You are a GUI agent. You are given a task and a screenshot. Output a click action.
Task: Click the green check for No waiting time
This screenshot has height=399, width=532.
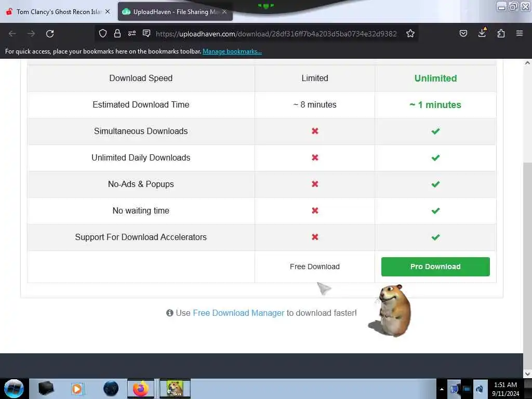point(436,211)
